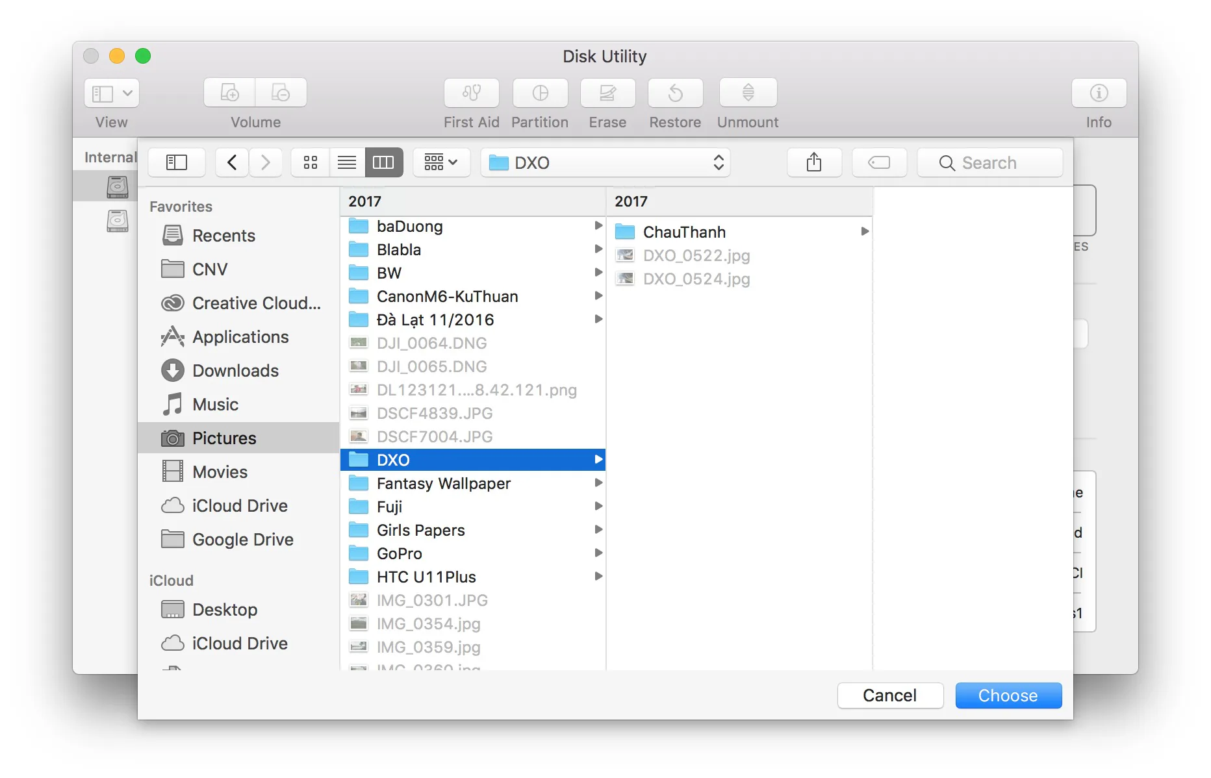The width and height of the screenshot is (1211, 778).
Task: Select the CanonM6-KuThuan folder
Action: tap(473, 296)
